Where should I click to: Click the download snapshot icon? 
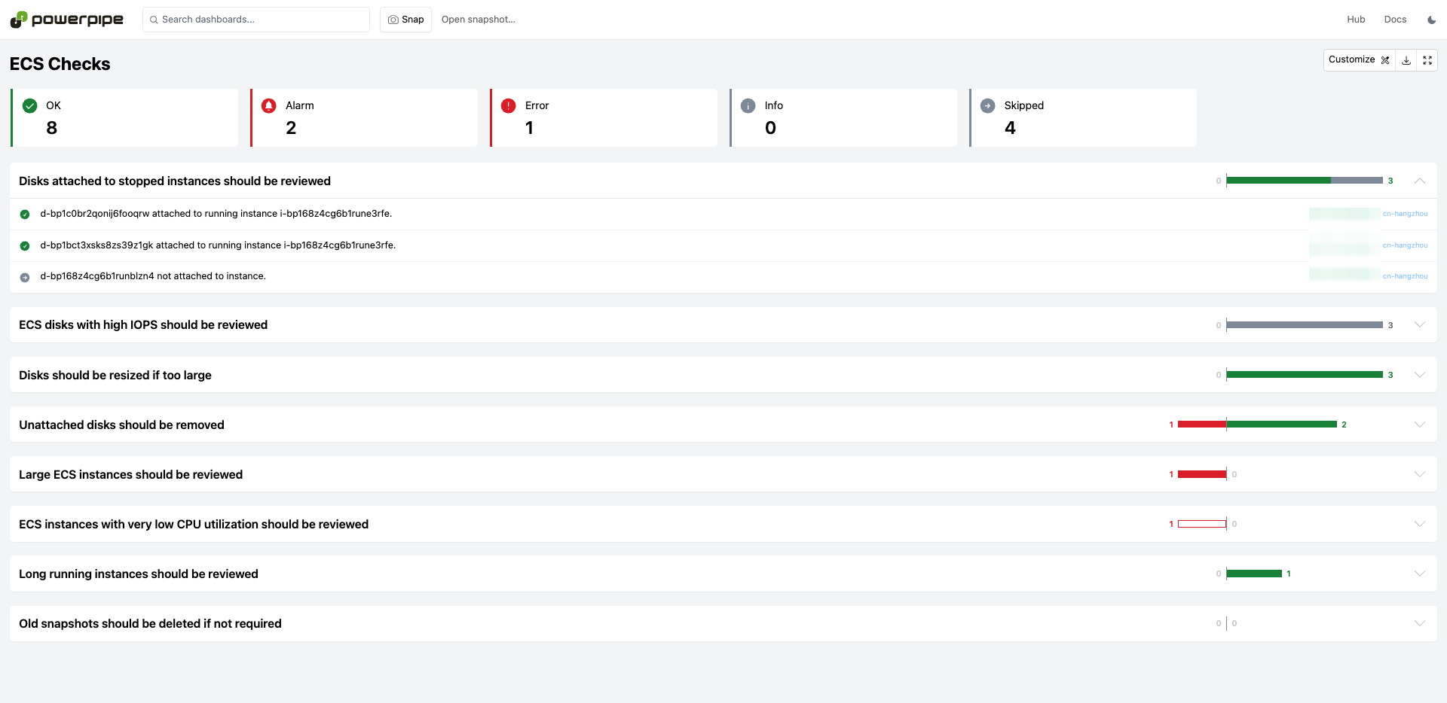click(x=1406, y=60)
